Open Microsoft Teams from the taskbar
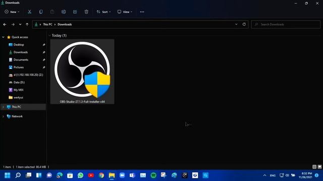 pyautogui.click(x=132, y=175)
